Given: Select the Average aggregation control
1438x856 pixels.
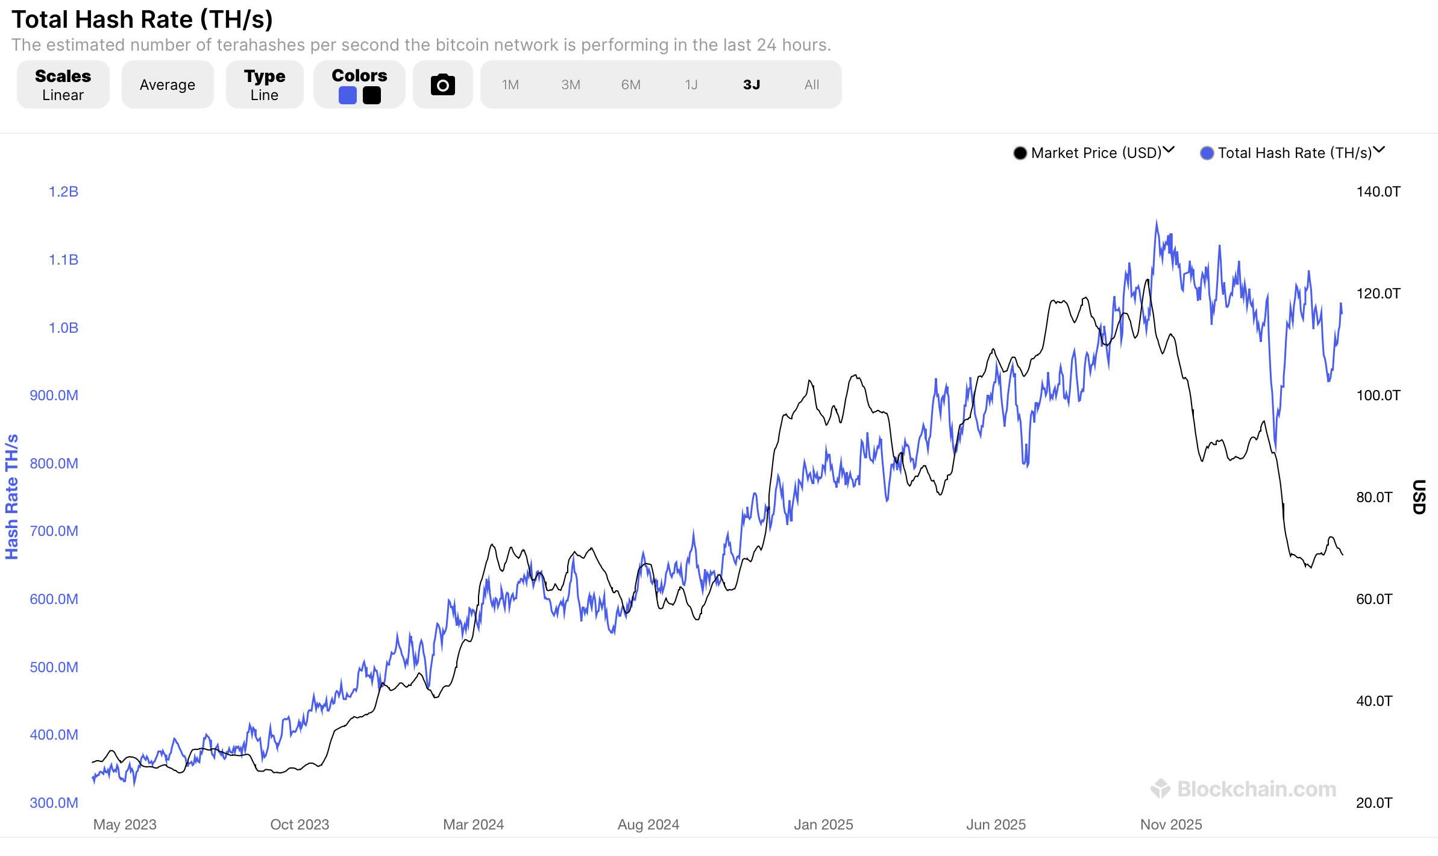Looking at the screenshot, I should [x=167, y=84].
